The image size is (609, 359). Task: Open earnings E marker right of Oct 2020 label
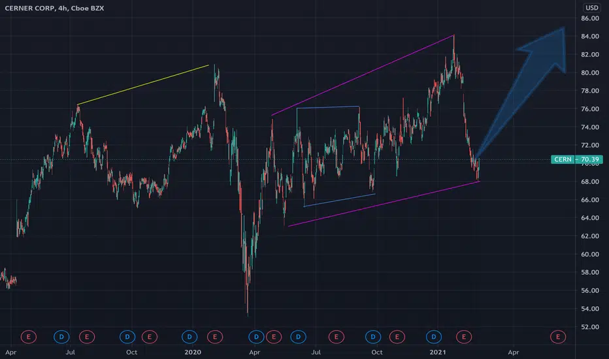point(397,337)
